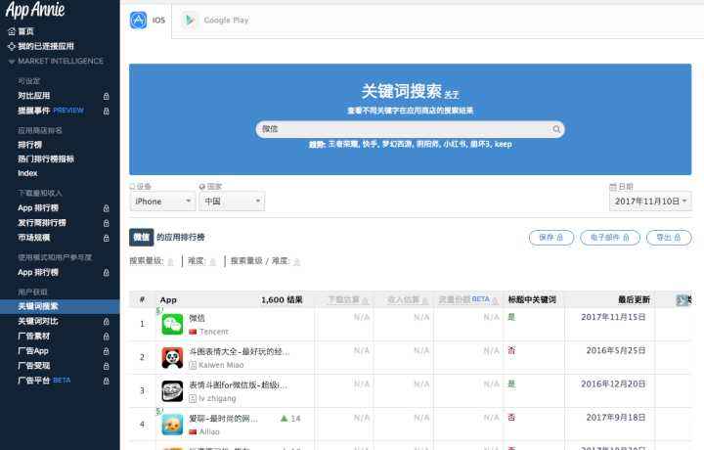
Task: Click date cell 2017年9月18日
Action: 616,417
